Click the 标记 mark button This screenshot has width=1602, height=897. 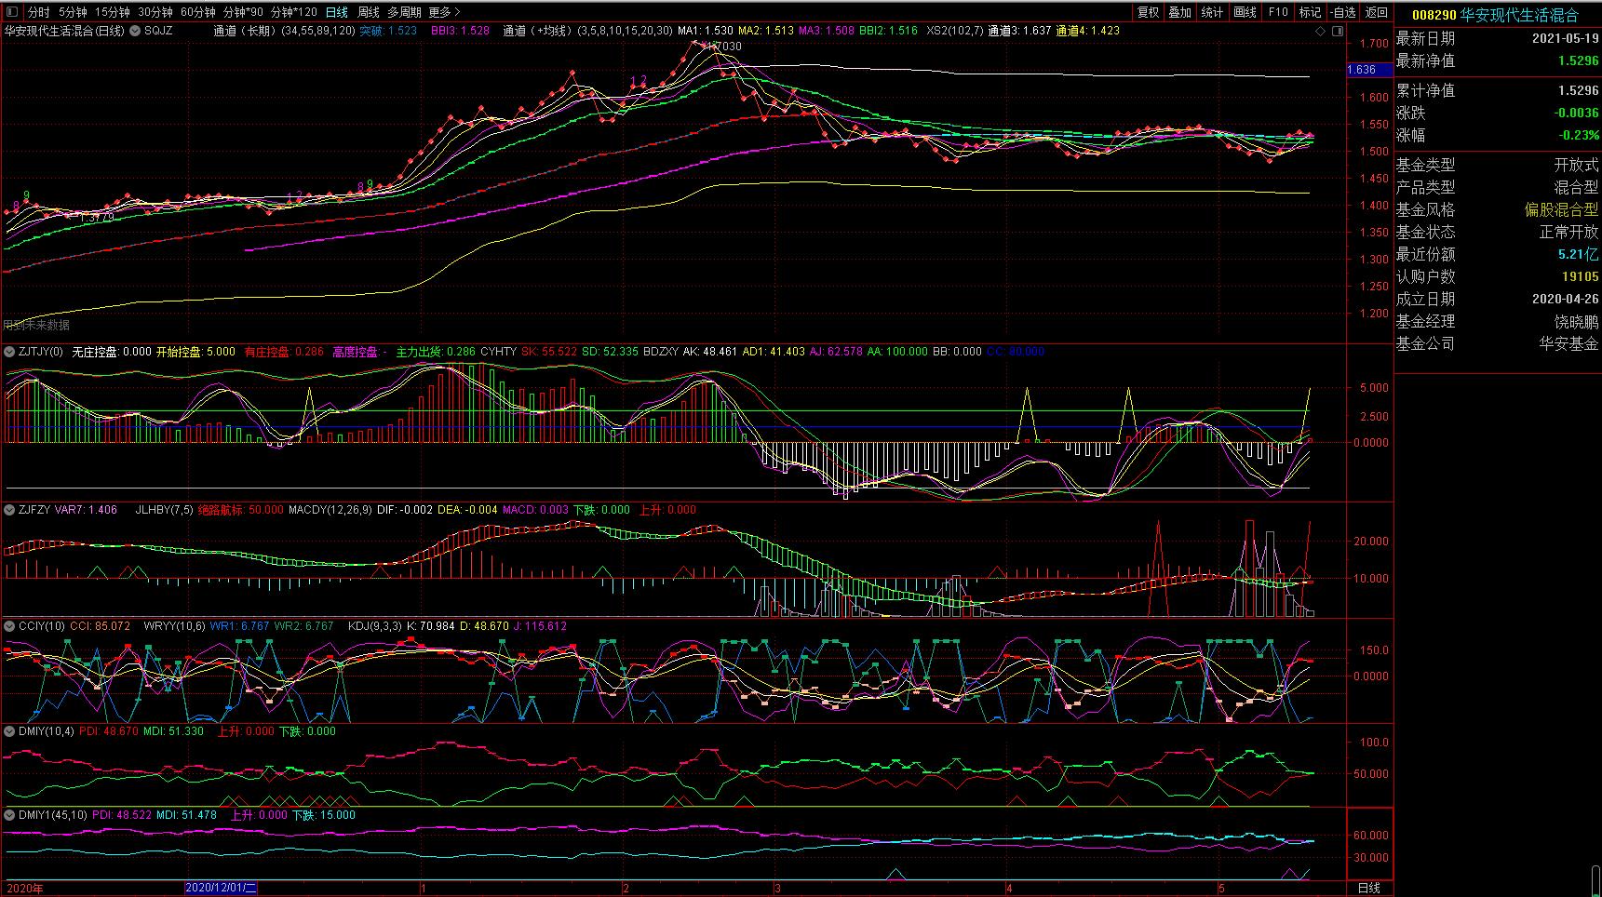click(x=1311, y=12)
